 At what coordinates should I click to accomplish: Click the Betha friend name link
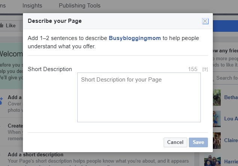click(x=231, y=97)
